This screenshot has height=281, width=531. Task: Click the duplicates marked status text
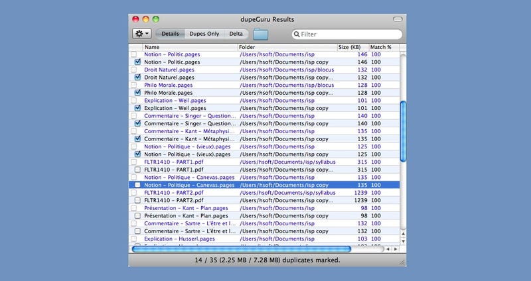(x=267, y=260)
